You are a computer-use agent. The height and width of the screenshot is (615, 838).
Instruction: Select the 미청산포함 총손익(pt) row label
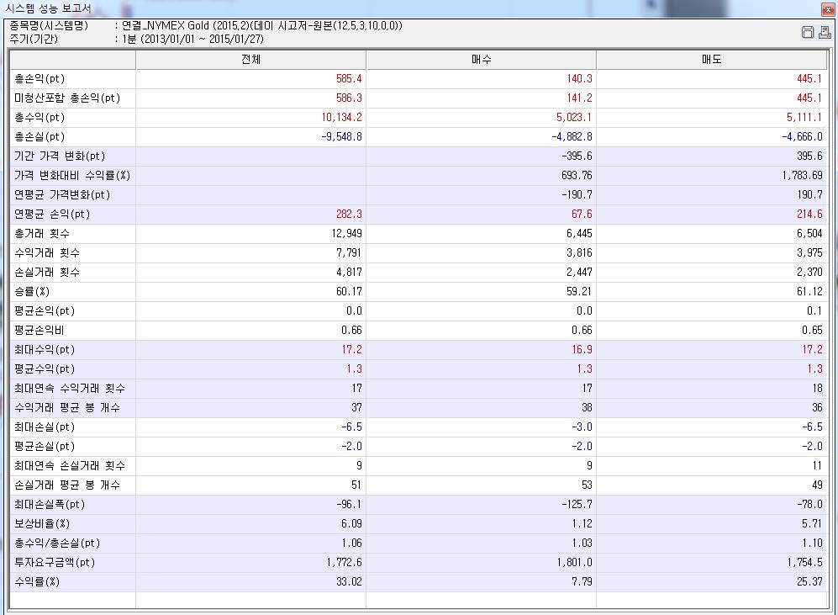click(x=67, y=98)
